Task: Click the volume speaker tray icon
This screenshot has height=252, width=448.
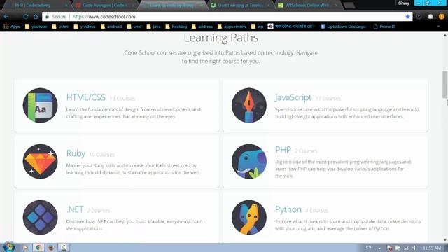Action: [x=414, y=248]
